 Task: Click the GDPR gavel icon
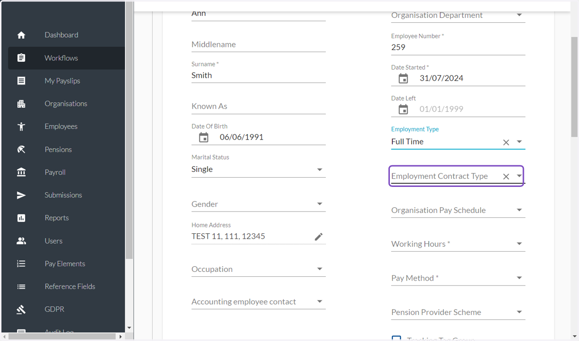(21, 310)
